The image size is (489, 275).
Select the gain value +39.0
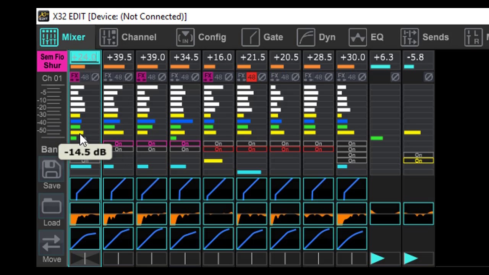(152, 57)
